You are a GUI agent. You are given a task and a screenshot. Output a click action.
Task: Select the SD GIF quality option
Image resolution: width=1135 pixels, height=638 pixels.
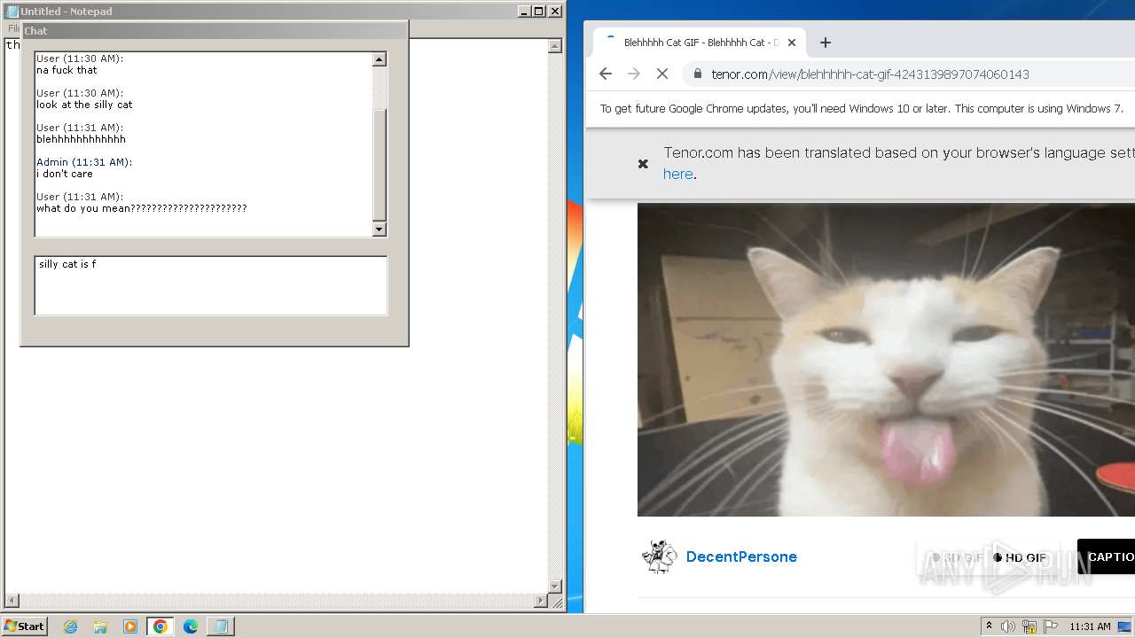click(x=957, y=557)
